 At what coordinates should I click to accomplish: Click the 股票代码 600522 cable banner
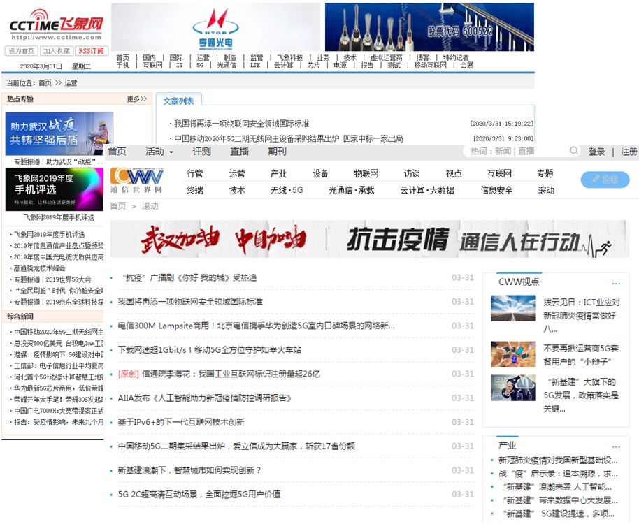(429, 27)
